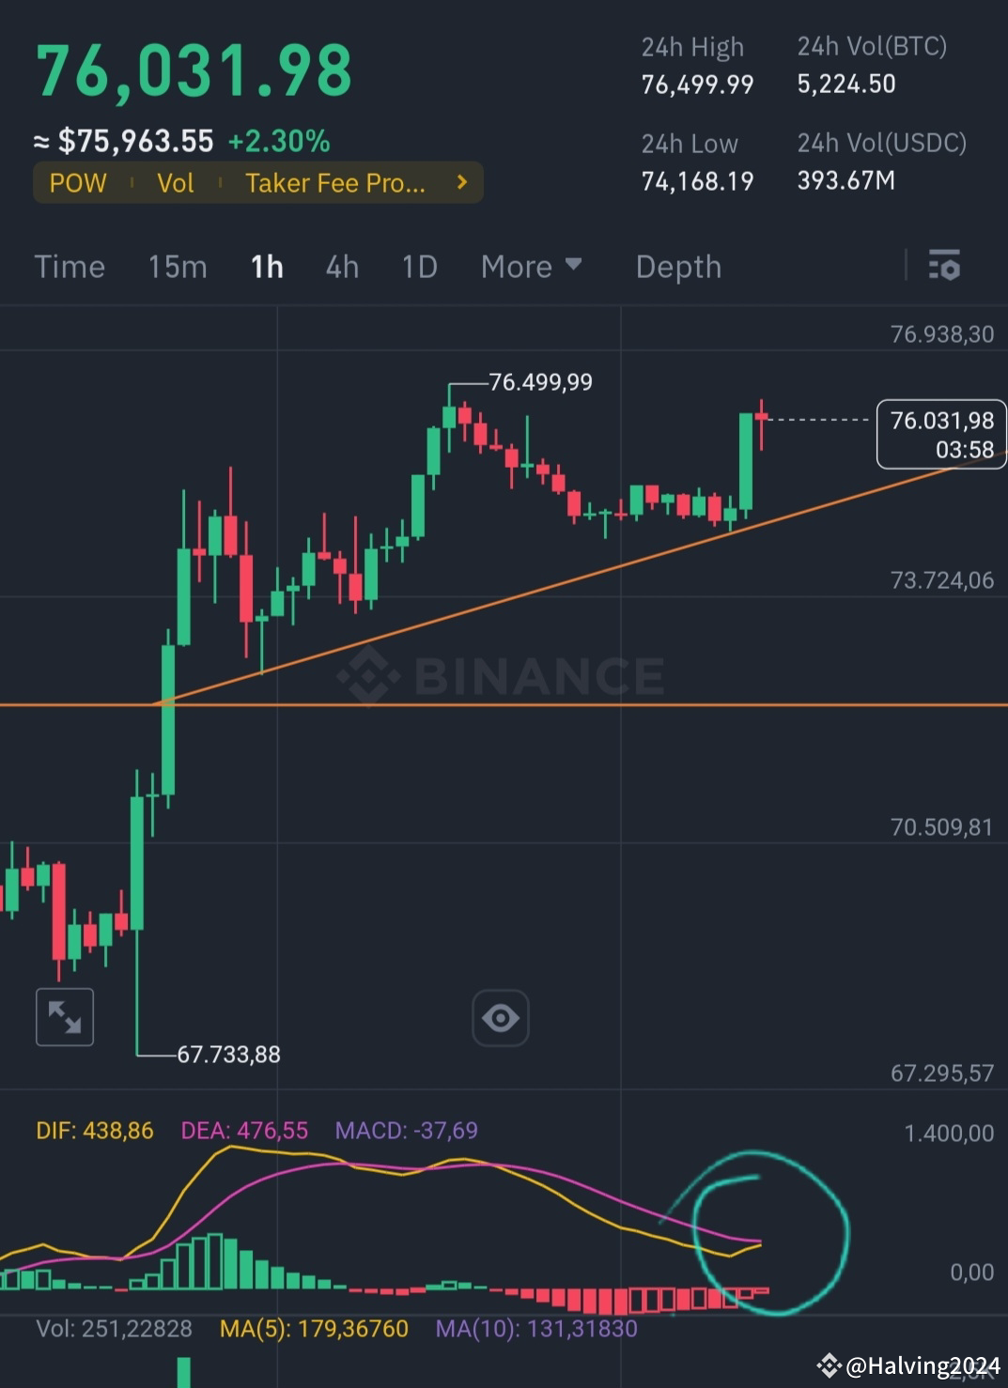Open the indicator display settings icon
The width and height of the screenshot is (1008, 1388).
point(944,267)
